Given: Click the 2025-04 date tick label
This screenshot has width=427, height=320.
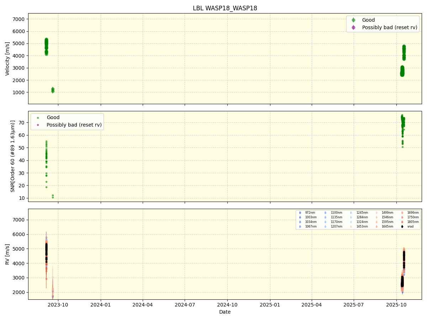Looking at the screenshot, I should click(x=312, y=304).
